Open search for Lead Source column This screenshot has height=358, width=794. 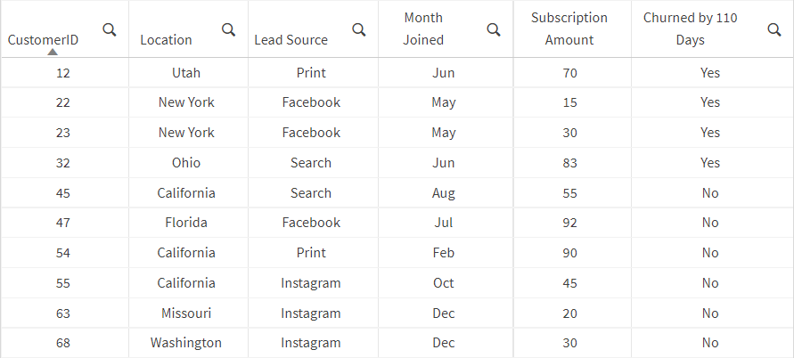(x=359, y=29)
